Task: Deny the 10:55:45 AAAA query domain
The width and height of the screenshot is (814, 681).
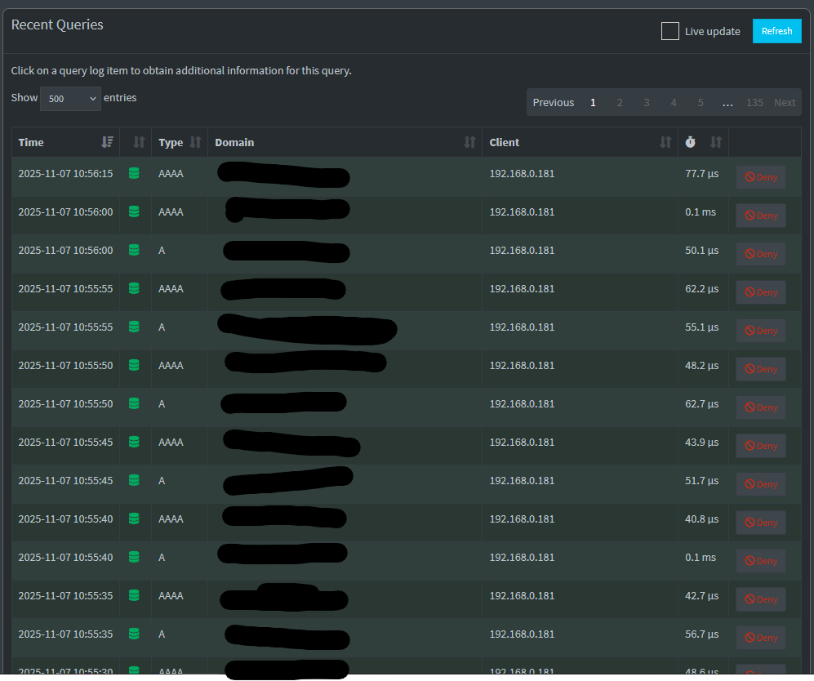Action: (761, 446)
